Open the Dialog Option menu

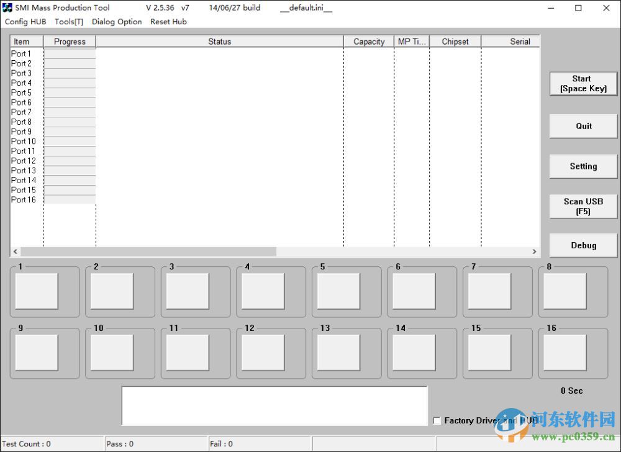click(x=117, y=22)
